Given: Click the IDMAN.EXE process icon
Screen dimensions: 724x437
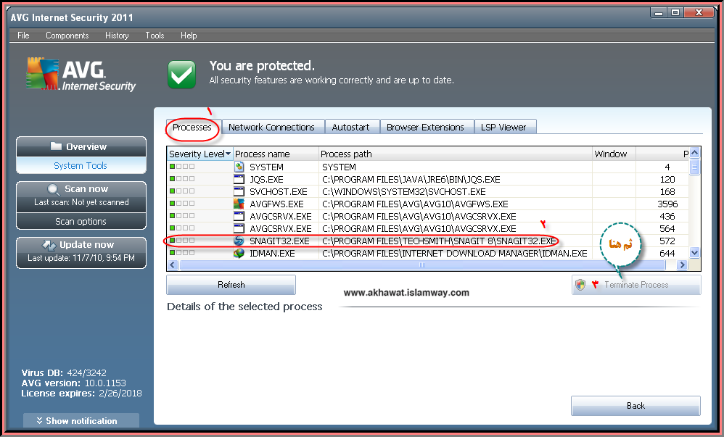Looking at the screenshot, I should [239, 253].
